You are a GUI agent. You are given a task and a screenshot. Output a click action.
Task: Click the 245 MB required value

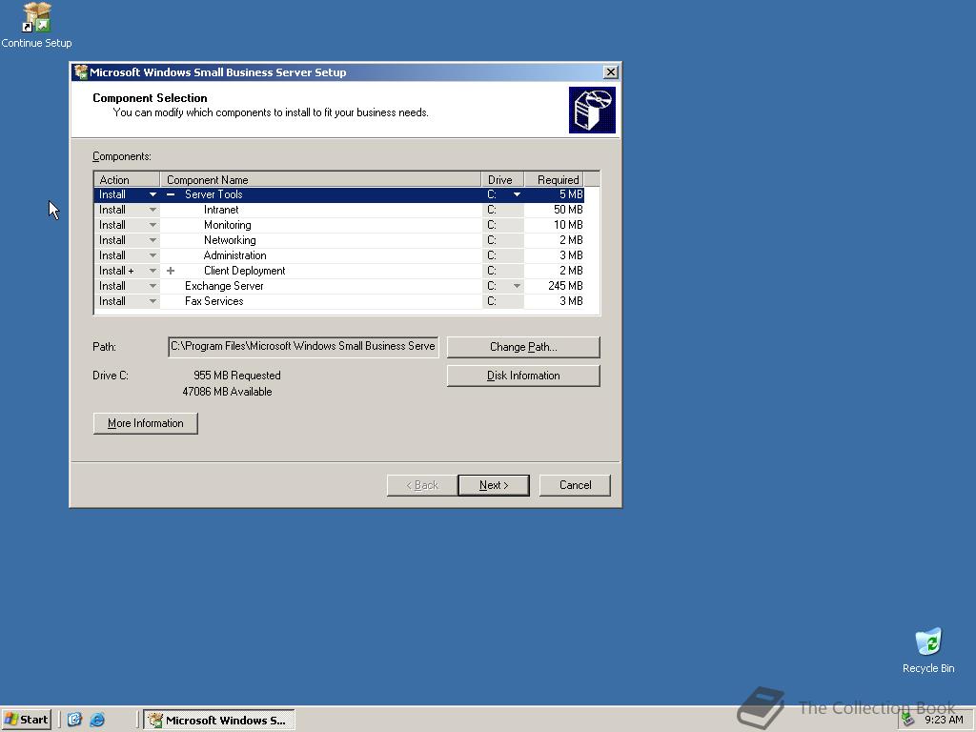565,286
